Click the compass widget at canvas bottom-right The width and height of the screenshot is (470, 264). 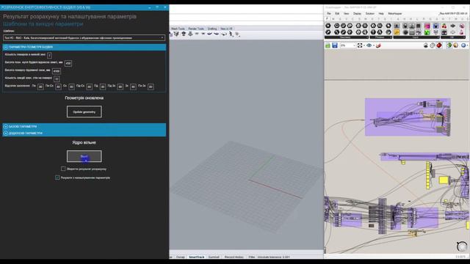[462, 246]
